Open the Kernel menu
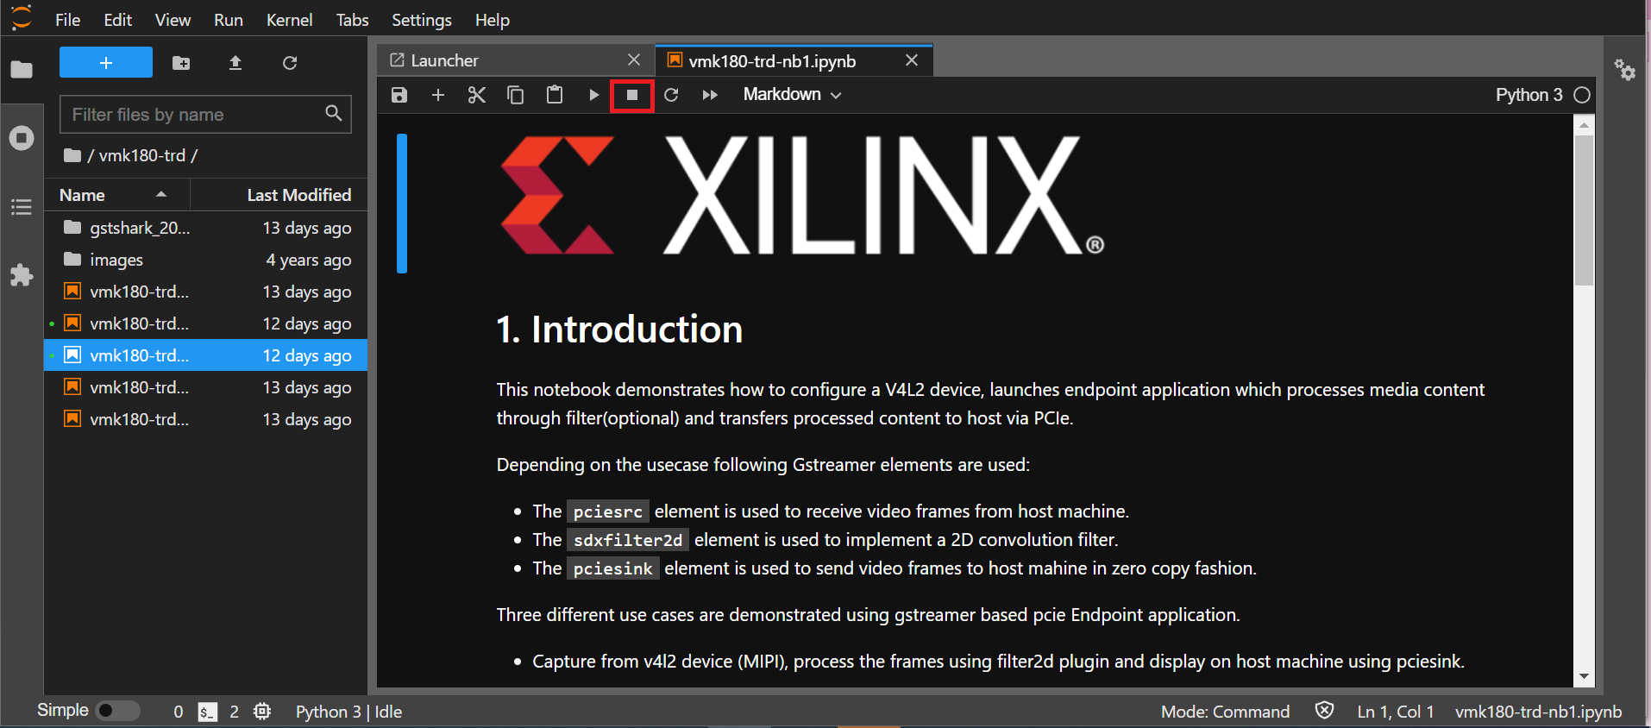Image resolution: width=1651 pixels, height=728 pixels. [x=289, y=19]
